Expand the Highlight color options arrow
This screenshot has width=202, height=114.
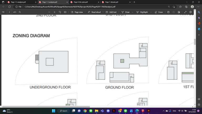[151, 12]
